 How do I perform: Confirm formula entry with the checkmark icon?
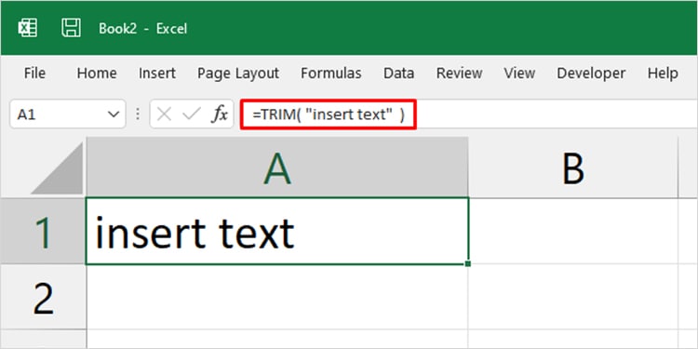point(192,114)
